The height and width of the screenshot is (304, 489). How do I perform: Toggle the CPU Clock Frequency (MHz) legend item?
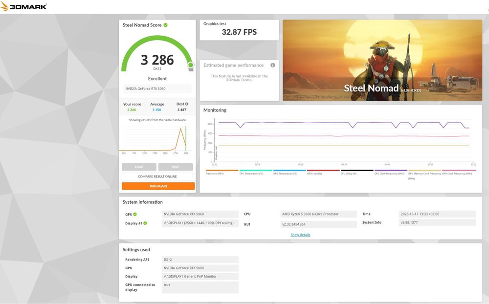tap(391, 172)
